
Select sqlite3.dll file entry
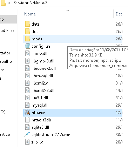tap(40, 127)
